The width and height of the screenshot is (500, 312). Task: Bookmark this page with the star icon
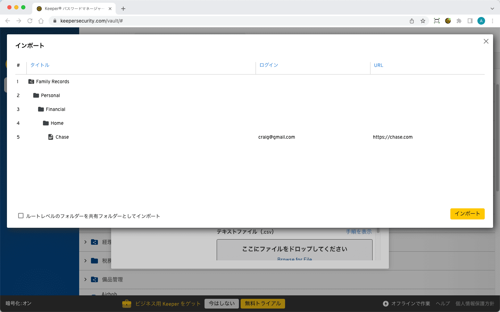pos(423,21)
